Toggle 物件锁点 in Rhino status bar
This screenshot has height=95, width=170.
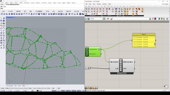pos(69,91)
